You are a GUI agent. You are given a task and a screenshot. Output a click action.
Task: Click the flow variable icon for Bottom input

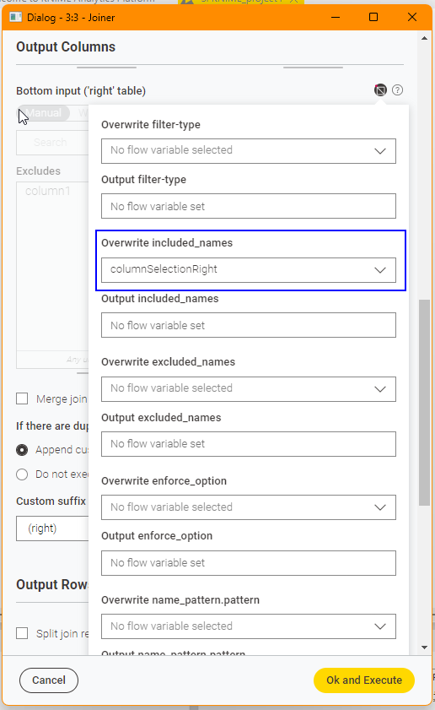380,90
